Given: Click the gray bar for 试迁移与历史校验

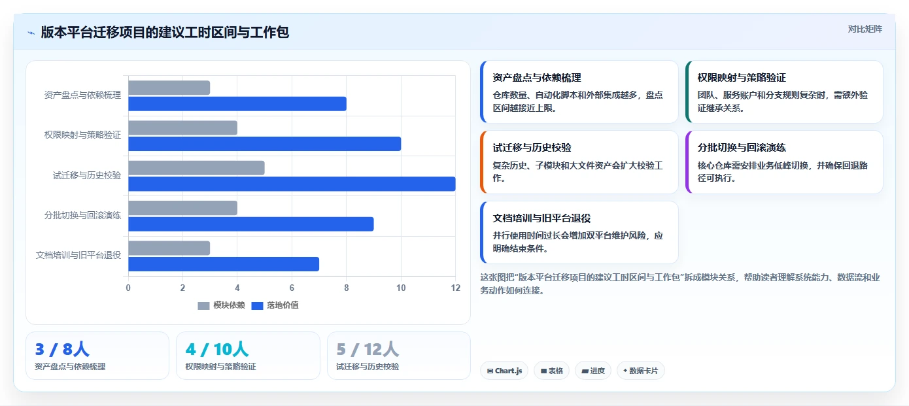Looking at the screenshot, I should [196, 168].
